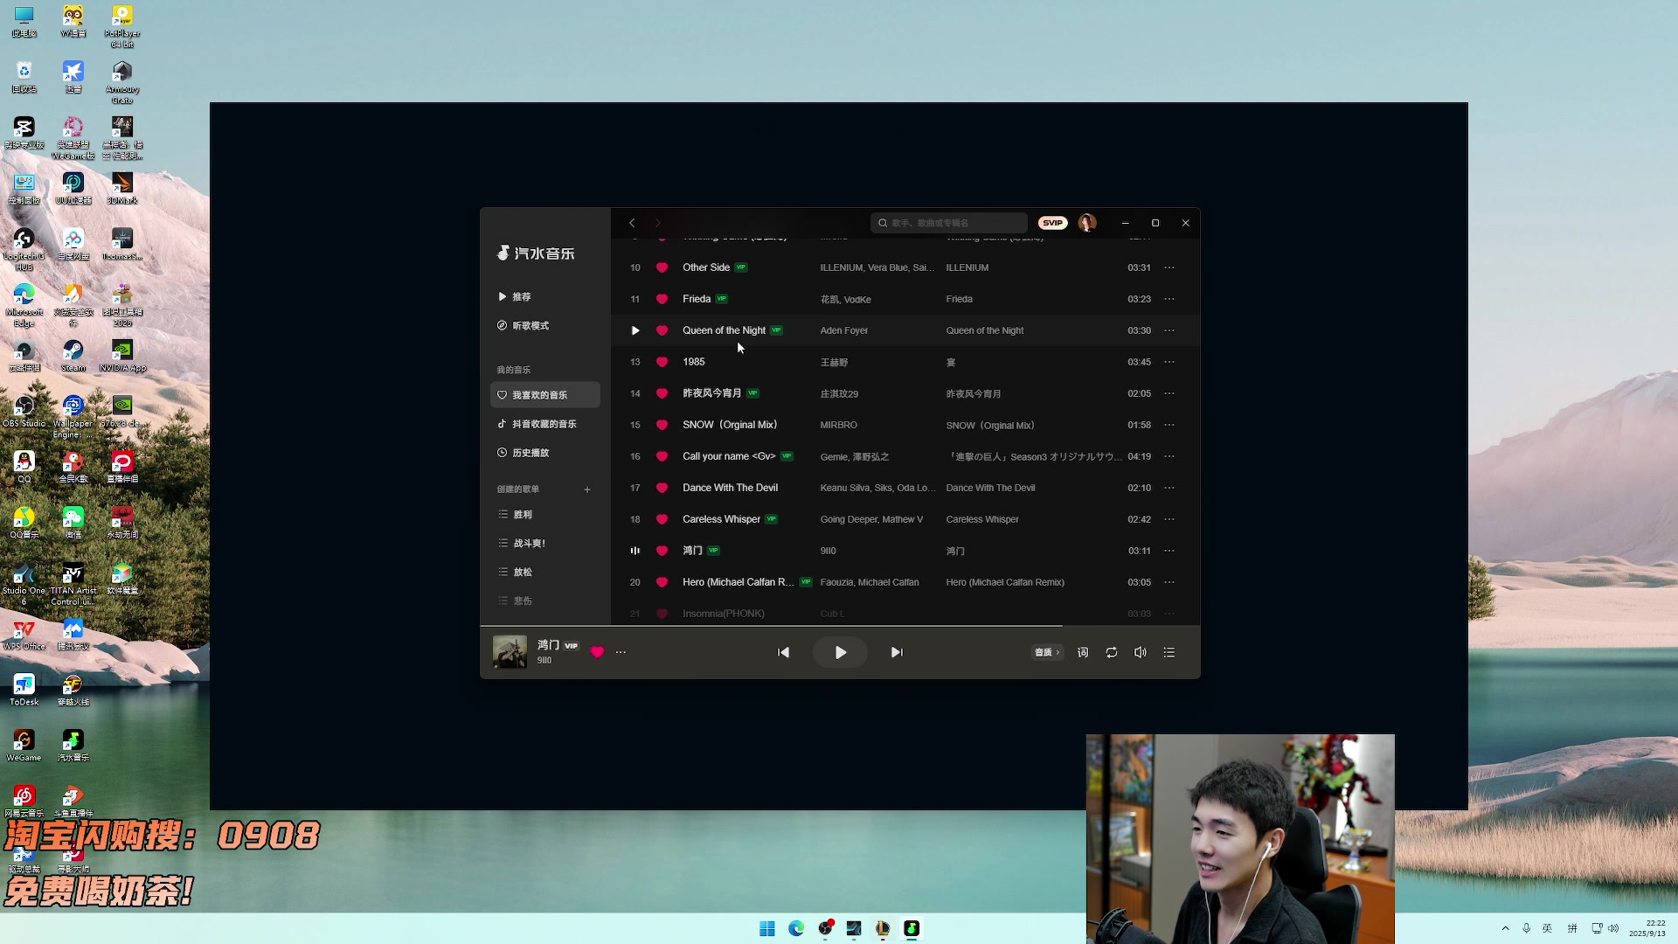This screenshot has height=944, width=1678.
Task: Open 抖音收藏的音乐
Action: click(545, 424)
